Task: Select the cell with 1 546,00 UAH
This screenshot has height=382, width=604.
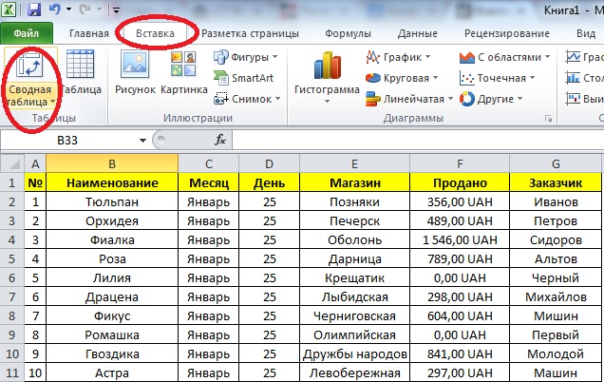Action: coord(460,239)
